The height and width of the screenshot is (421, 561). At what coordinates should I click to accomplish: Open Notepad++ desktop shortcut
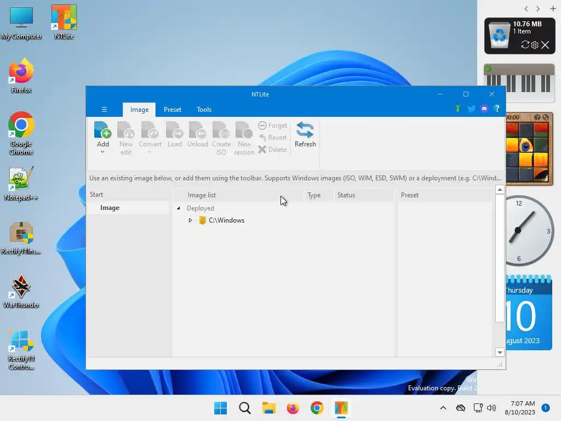click(x=21, y=183)
